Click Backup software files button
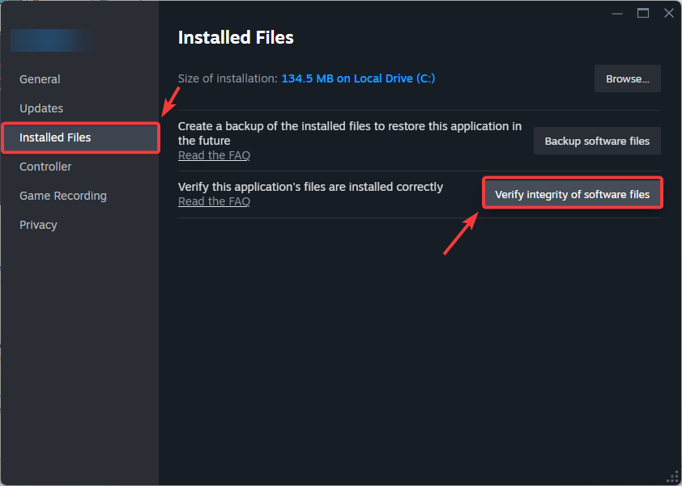Image resolution: width=682 pixels, height=486 pixels. pos(597,141)
